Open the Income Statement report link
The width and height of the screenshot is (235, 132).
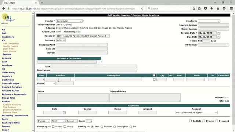click(12, 110)
